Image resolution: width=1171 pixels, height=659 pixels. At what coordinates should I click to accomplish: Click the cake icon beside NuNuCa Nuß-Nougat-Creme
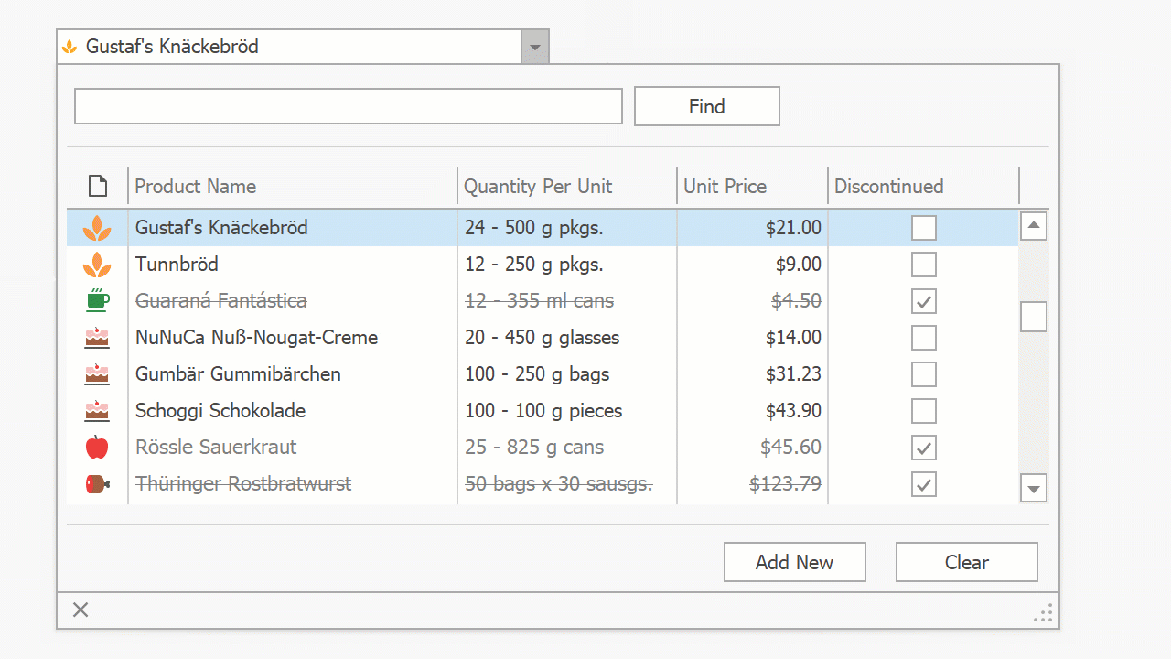click(97, 338)
